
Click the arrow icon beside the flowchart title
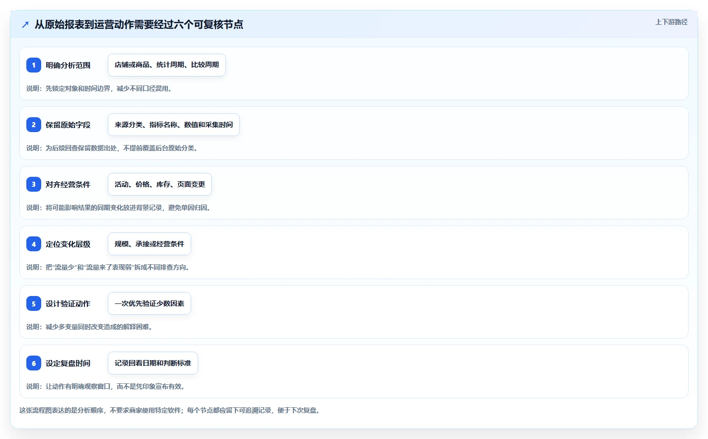25,24
